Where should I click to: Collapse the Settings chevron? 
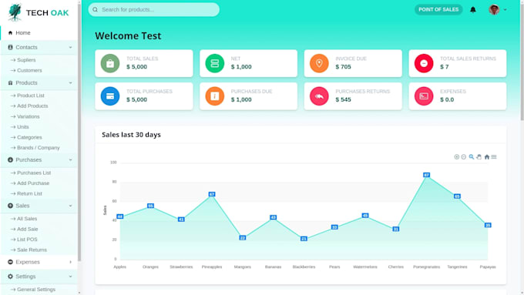[70, 277]
